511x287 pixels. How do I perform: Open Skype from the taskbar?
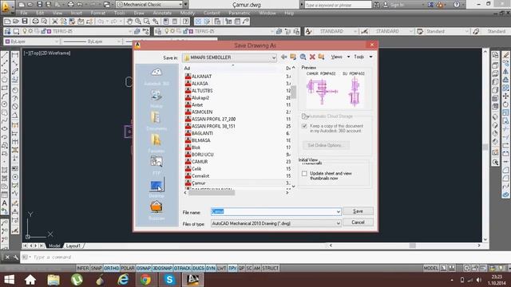169,280
